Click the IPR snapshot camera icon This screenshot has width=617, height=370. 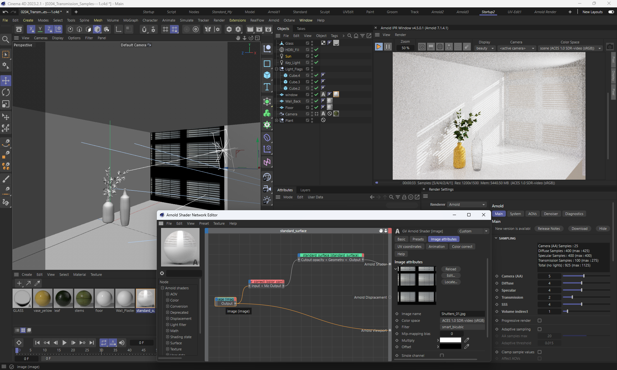(x=610, y=47)
